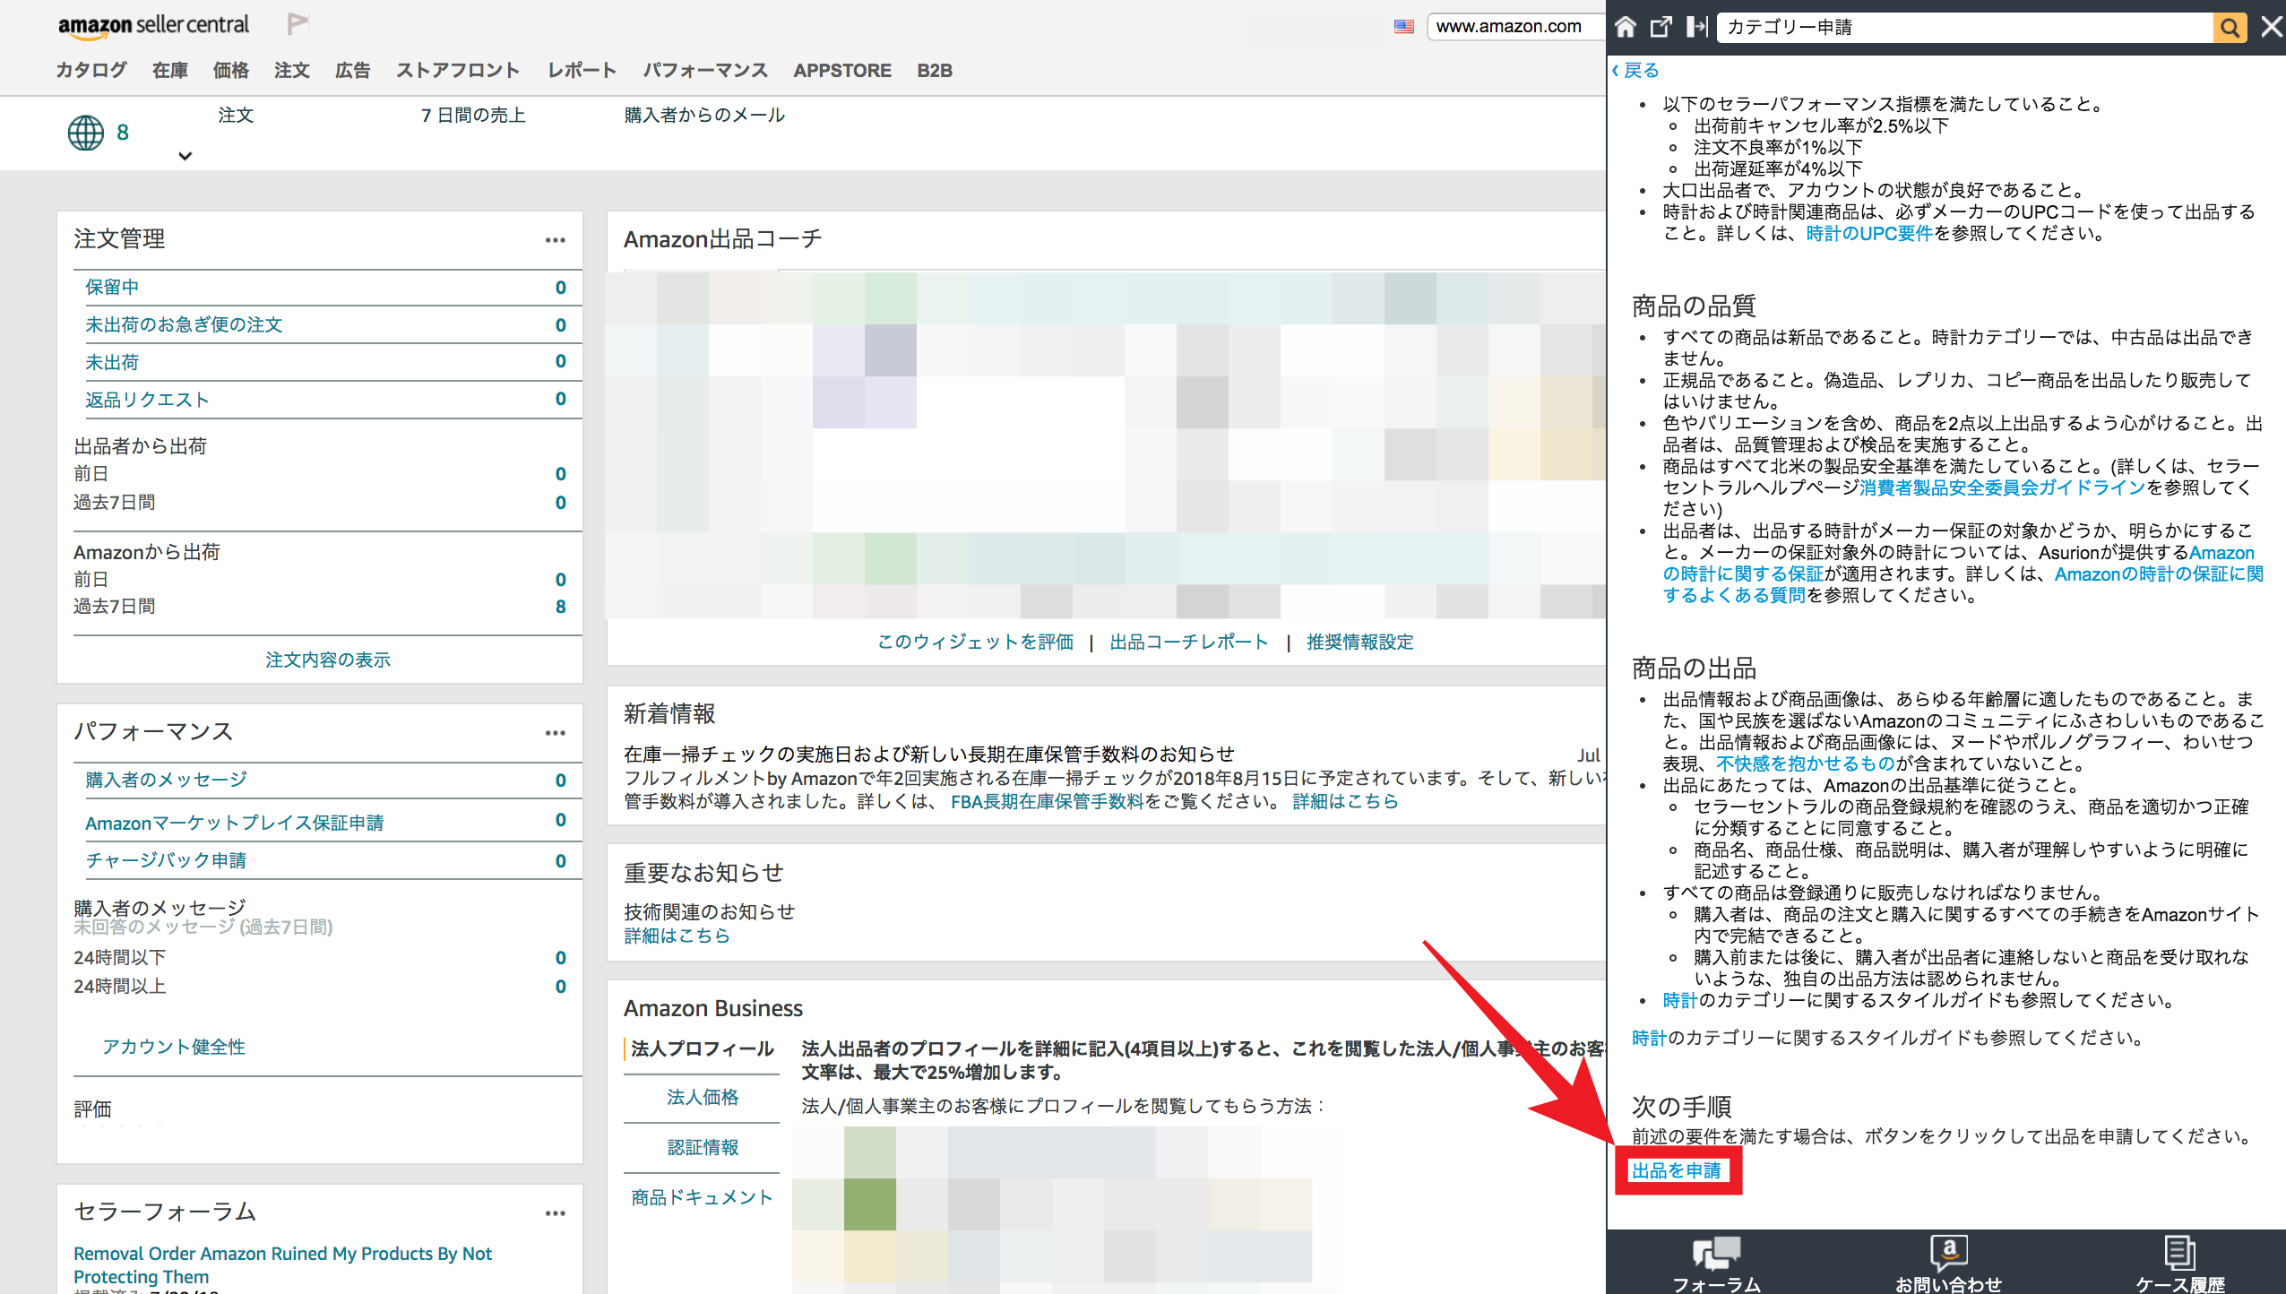The image size is (2286, 1294).
Task: Click the 8 beside past 7 days Amazon shipments
Action: (560, 608)
